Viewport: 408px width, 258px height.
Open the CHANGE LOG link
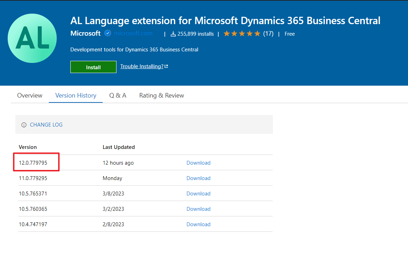[x=46, y=125]
